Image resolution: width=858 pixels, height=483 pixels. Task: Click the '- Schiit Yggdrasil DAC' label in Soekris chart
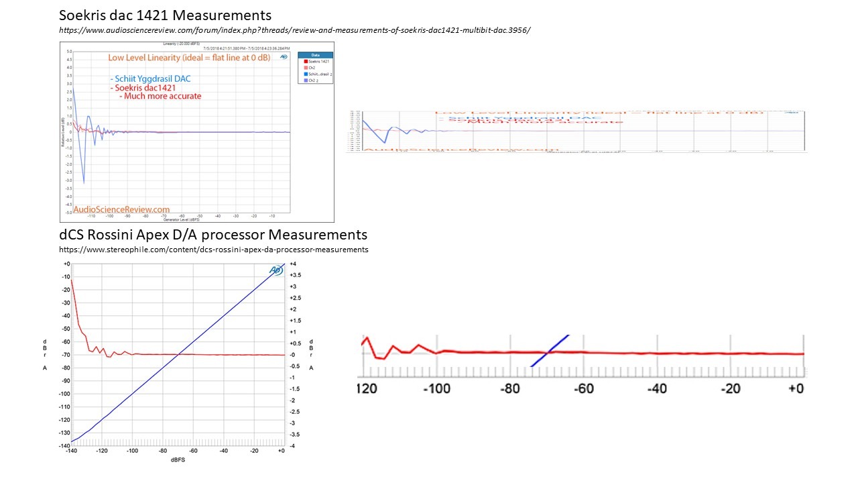click(x=151, y=78)
